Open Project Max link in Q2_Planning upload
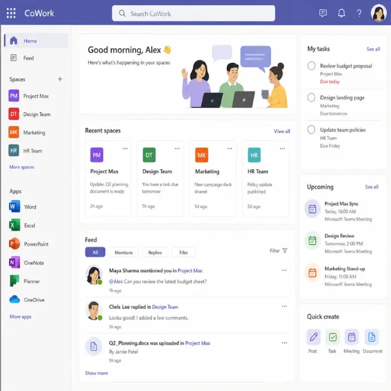This screenshot has width=391, height=391. [197, 343]
